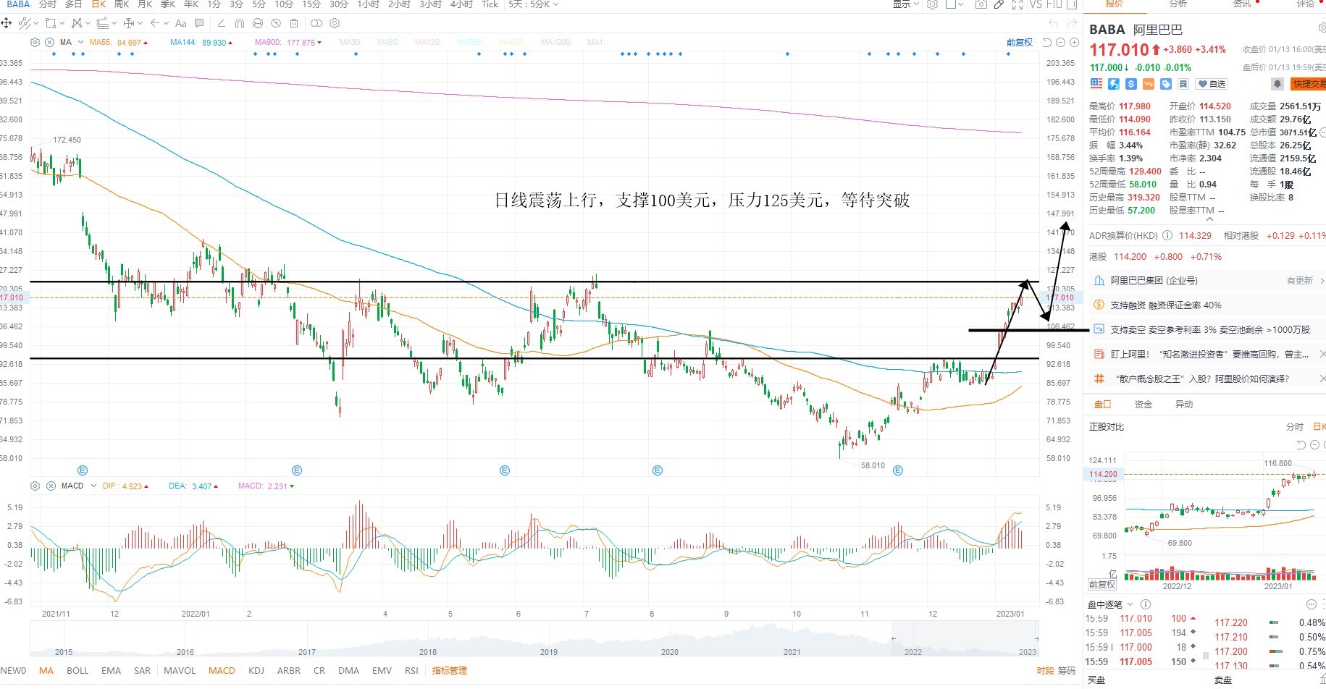Open arrow tool options dropdown
This screenshot has width=1326, height=689.
click(167, 23)
